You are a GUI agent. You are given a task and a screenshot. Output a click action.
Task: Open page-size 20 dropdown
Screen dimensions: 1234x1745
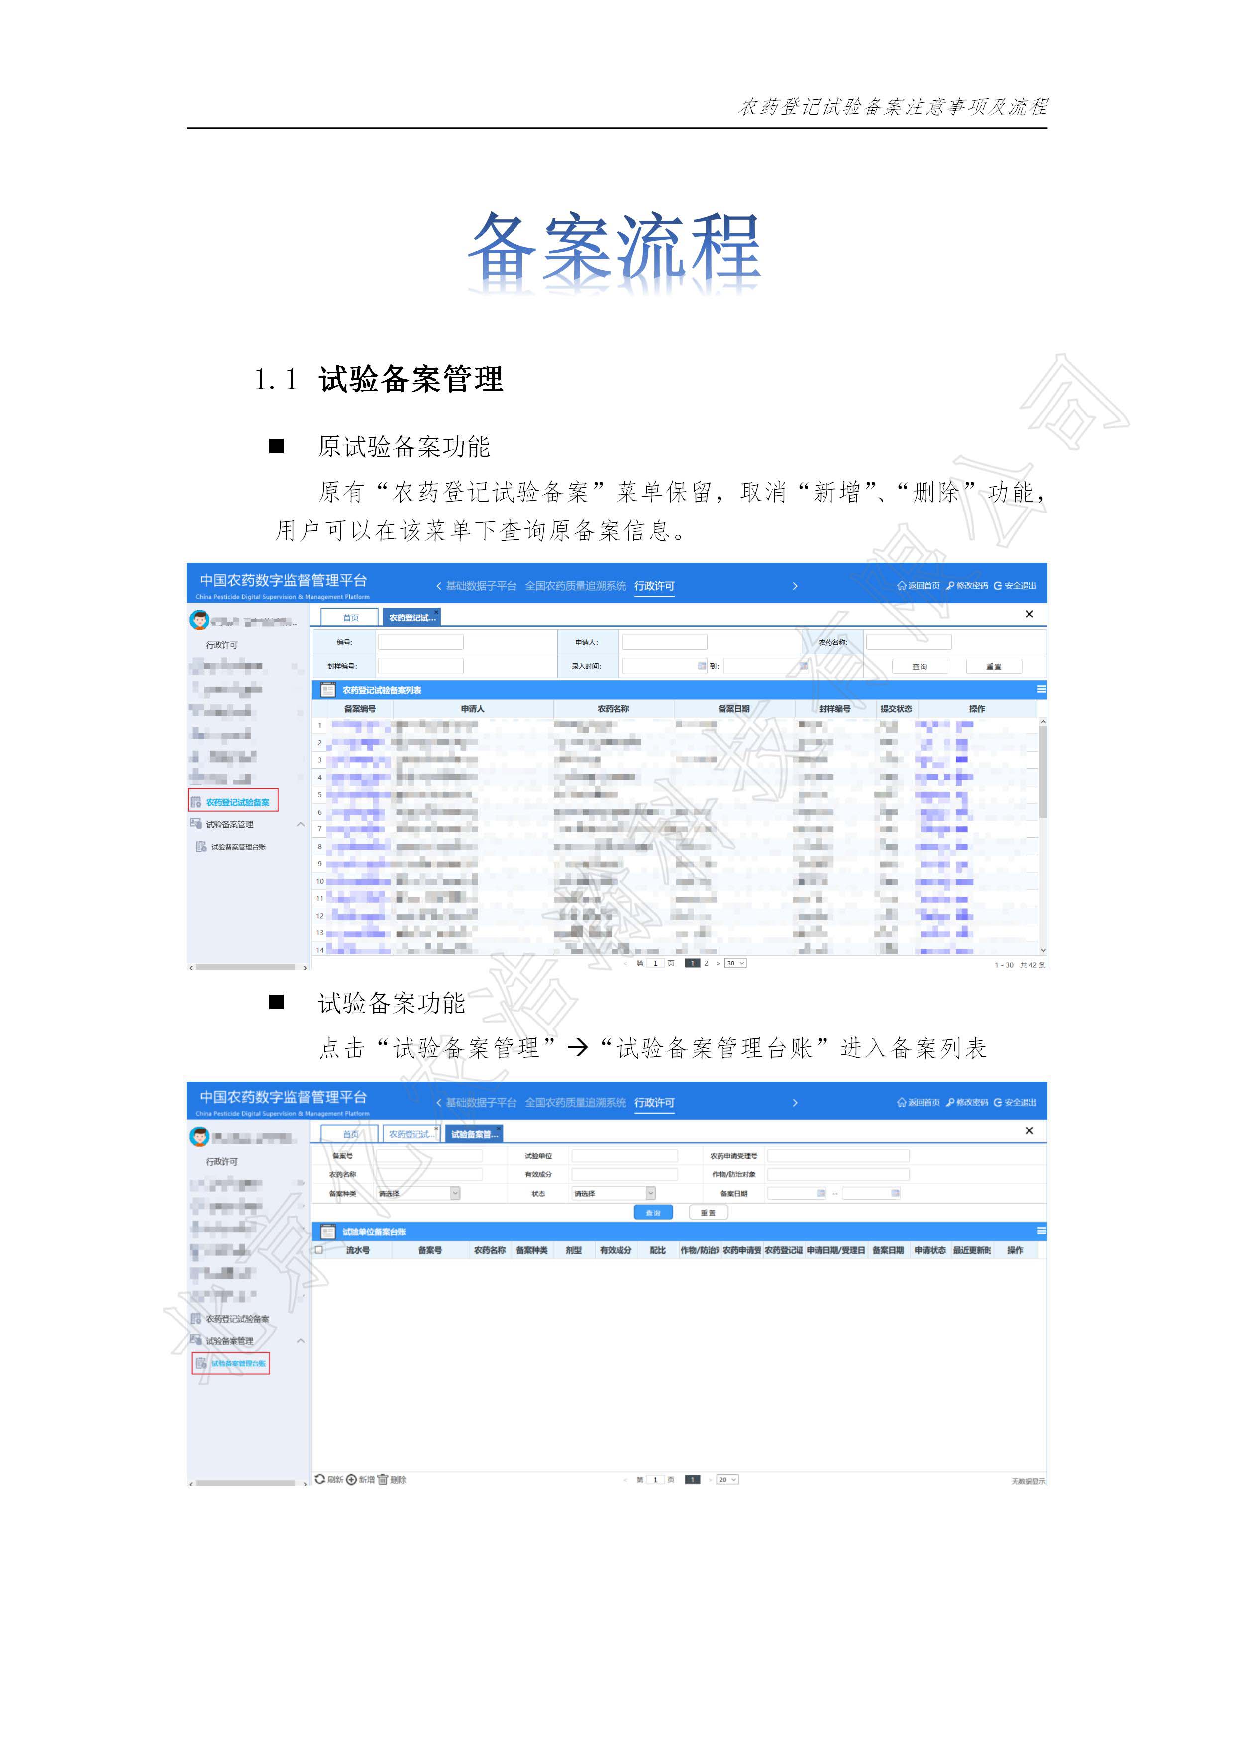pyautogui.click(x=727, y=1480)
